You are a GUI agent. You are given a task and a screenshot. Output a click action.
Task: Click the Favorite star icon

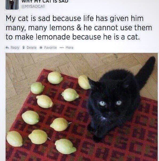[41, 47]
